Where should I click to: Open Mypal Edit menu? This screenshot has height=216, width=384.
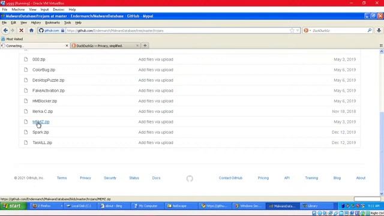[x=13, y=23]
